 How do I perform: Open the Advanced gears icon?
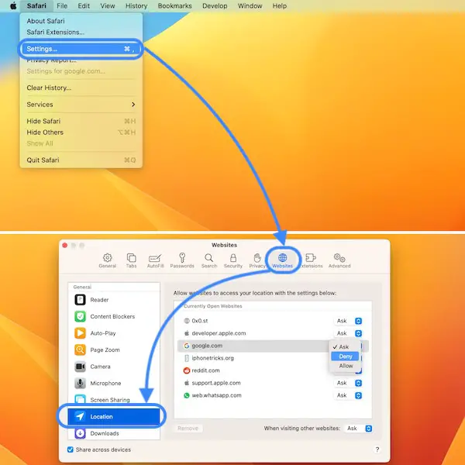[339, 259]
